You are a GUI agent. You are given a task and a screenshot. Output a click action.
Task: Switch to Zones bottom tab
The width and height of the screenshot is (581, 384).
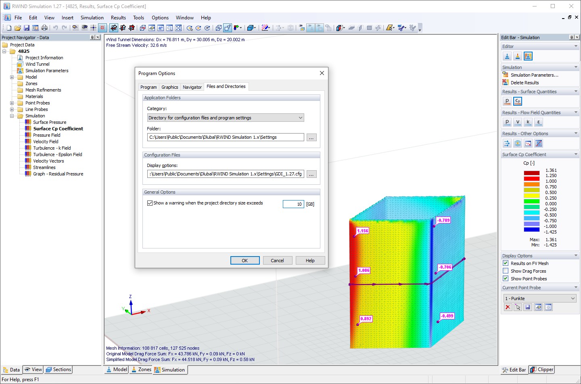click(141, 369)
